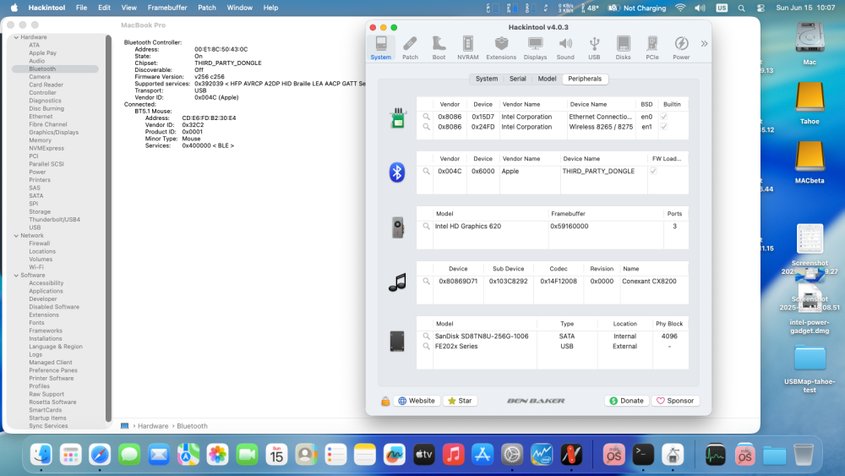Click magnifier icon for Ethernet Connection row
Viewport: 845px width, 476px height.
(426, 117)
